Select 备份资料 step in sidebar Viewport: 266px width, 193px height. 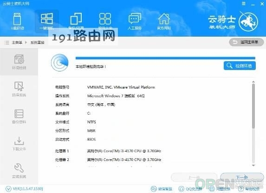pos(19,116)
